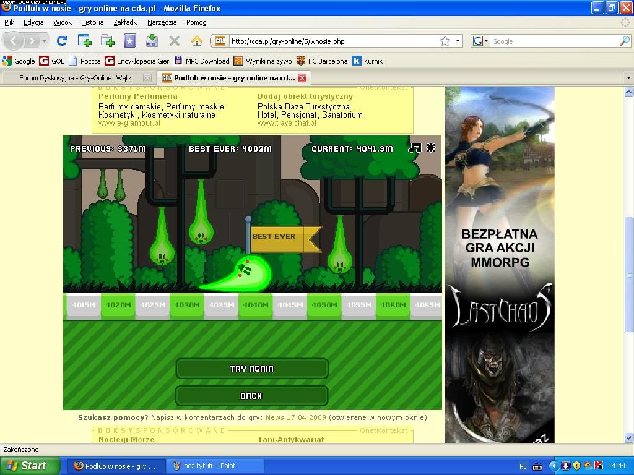This screenshot has width=634, height=475.
Task: Click the BEST EVER yellow flag
Action: click(x=285, y=239)
